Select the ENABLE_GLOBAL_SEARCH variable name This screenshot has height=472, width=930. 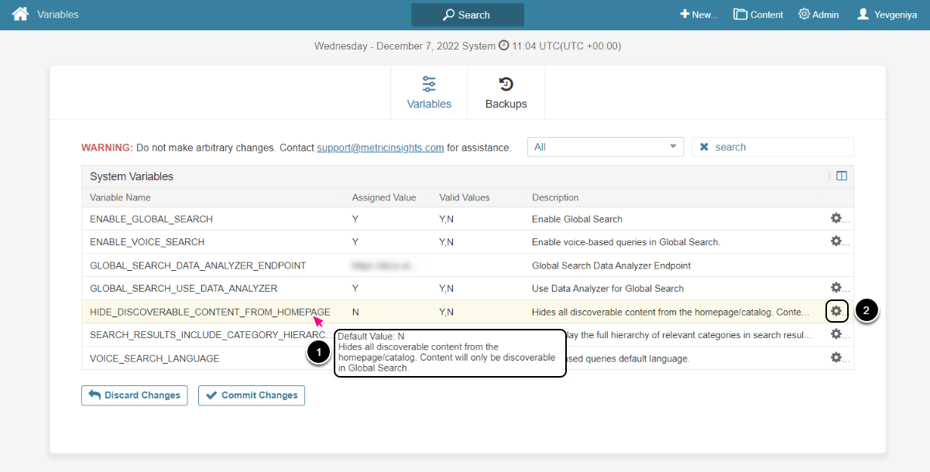tap(151, 219)
